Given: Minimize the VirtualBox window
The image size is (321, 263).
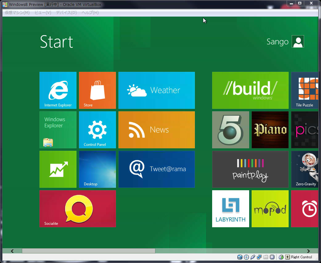Looking at the screenshot, I should (x=291, y=3).
